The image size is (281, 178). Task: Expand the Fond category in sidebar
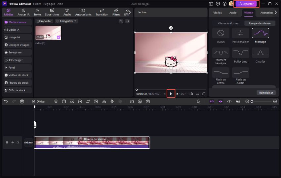[18, 68]
